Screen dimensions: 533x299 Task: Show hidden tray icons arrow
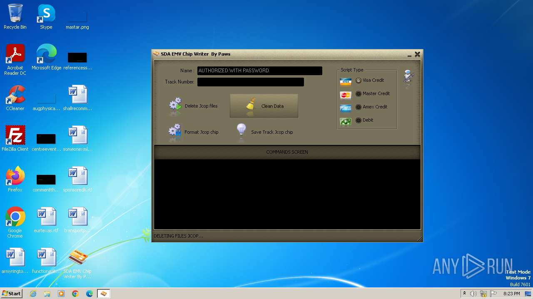pos(464,294)
